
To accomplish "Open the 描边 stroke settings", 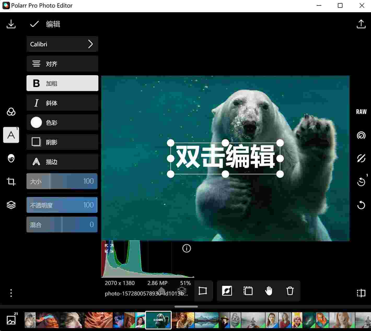I will tap(62, 162).
